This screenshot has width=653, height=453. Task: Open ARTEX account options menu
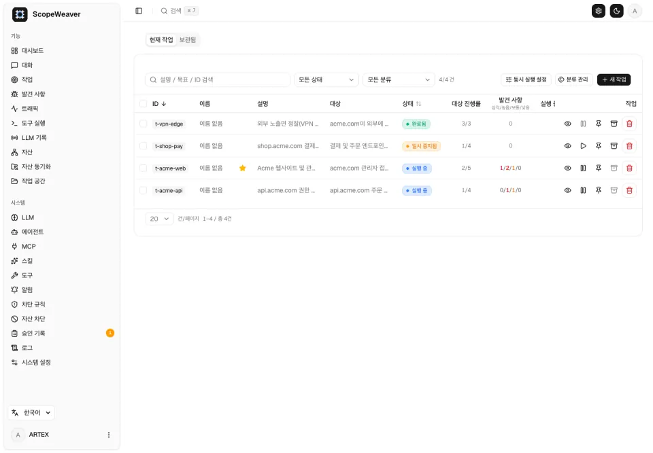(109, 435)
